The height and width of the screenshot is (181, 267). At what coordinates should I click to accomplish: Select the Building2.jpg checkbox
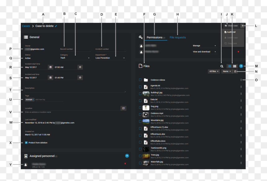click(x=140, y=94)
